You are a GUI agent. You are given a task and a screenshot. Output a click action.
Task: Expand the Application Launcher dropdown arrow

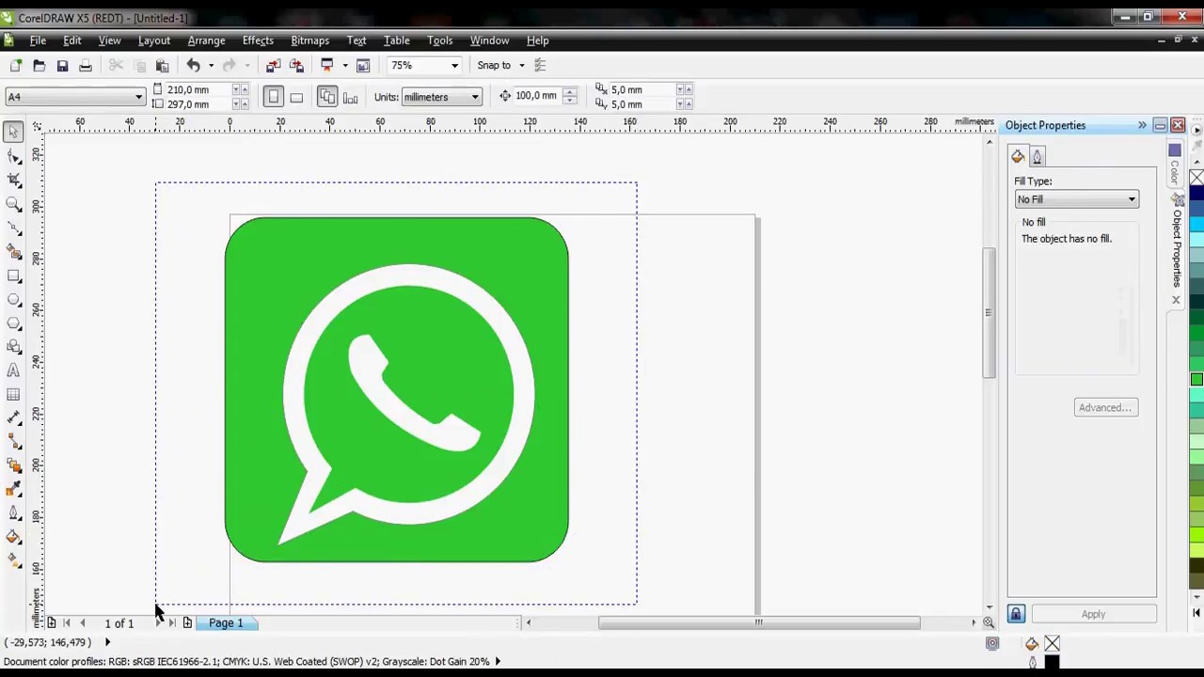(x=344, y=66)
